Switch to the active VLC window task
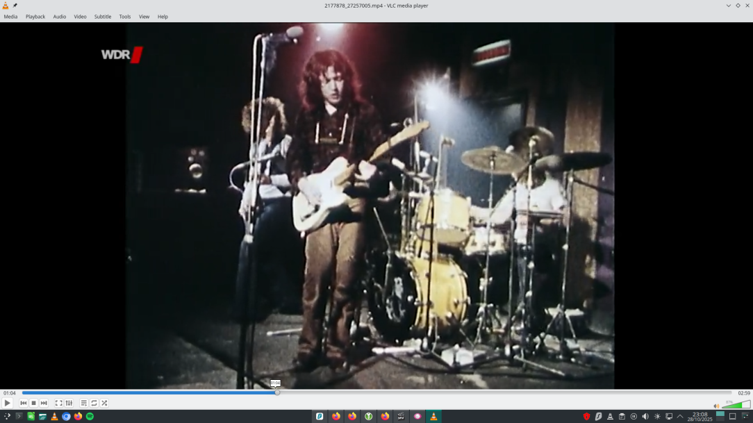 click(433, 416)
